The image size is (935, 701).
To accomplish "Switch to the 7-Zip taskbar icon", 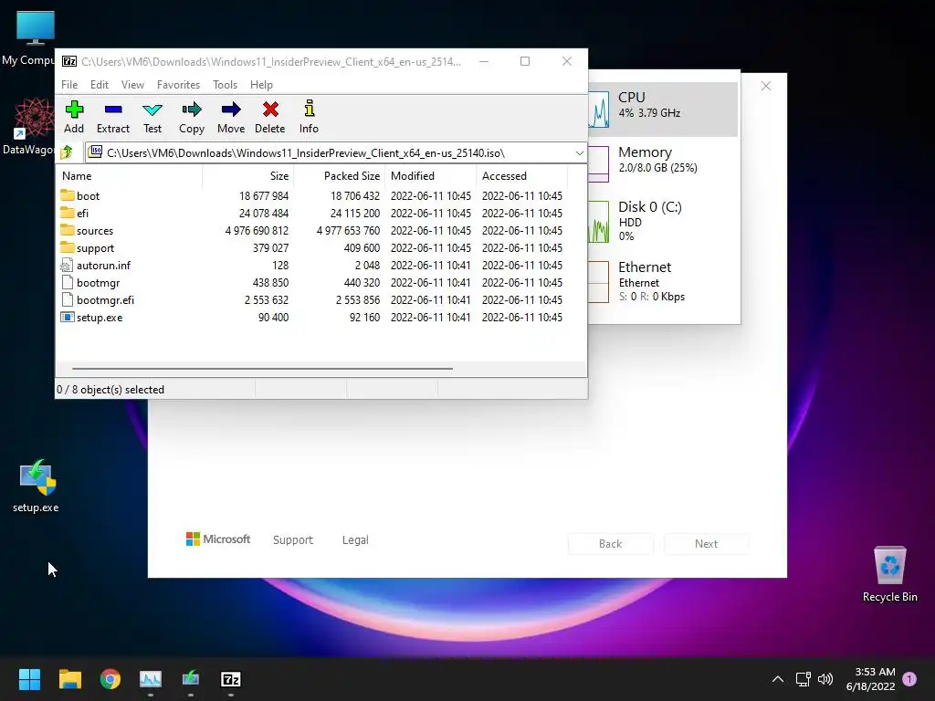I will pos(231,679).
